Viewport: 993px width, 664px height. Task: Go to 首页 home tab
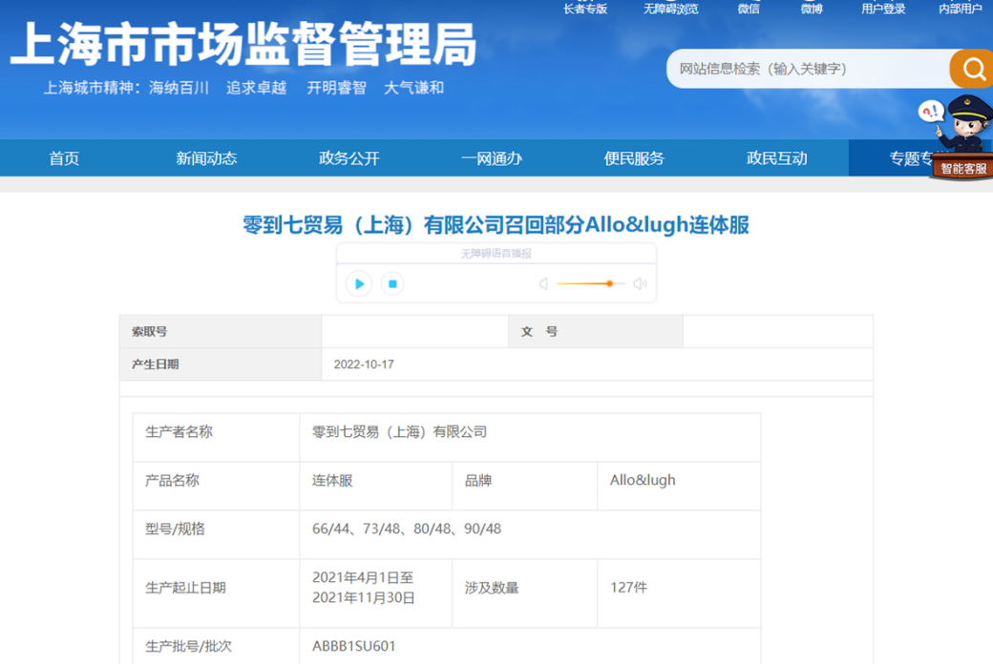(x=64, y=158)
